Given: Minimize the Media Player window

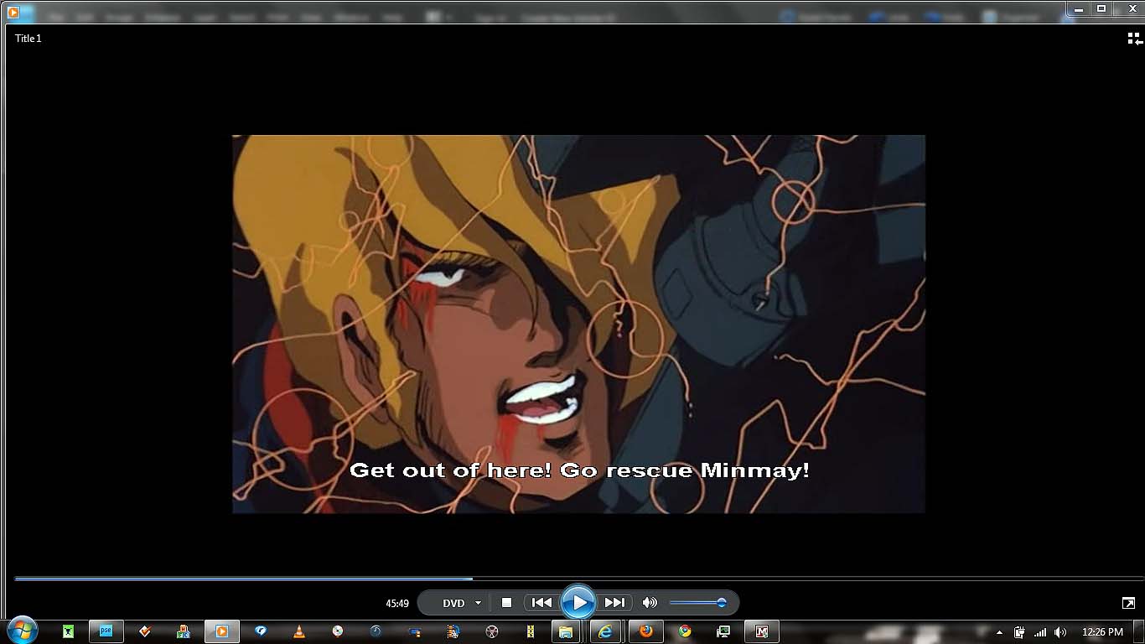Looking at the screenshot, I should [x=1080, y=8].
